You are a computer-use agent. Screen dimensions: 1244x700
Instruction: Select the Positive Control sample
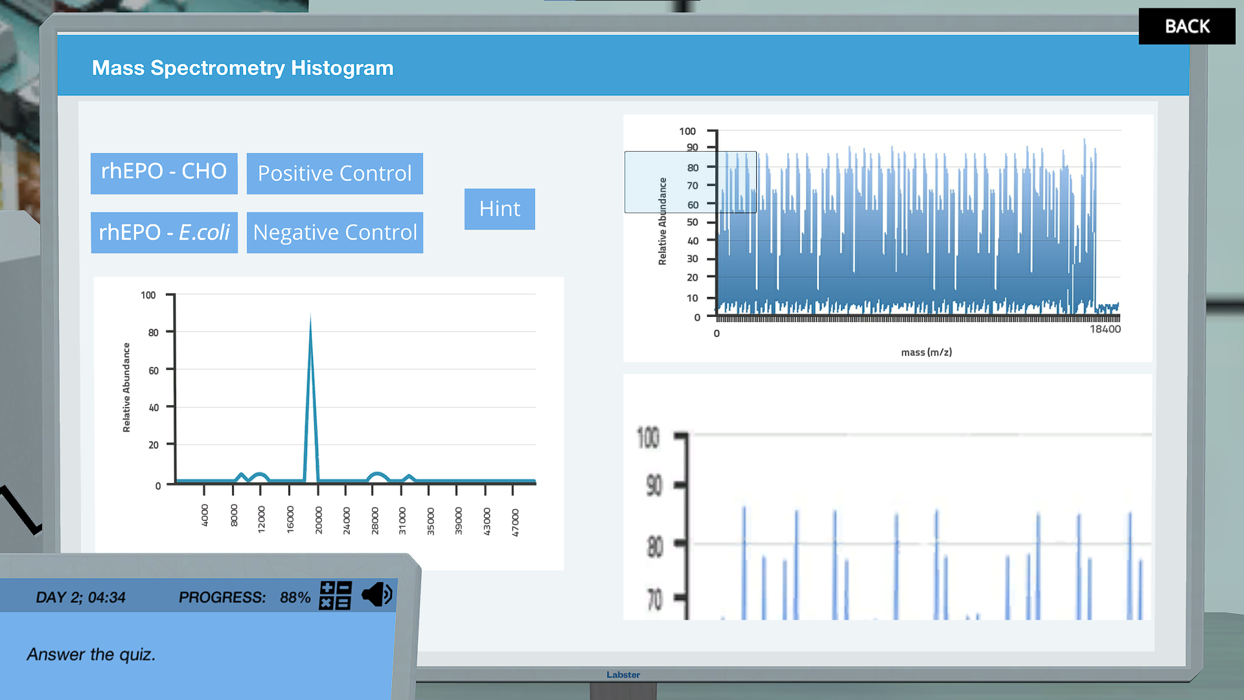[334, 174]
